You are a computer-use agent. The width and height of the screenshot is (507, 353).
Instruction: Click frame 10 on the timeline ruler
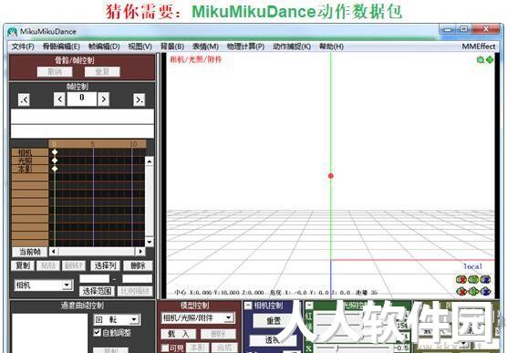[133, 143]
